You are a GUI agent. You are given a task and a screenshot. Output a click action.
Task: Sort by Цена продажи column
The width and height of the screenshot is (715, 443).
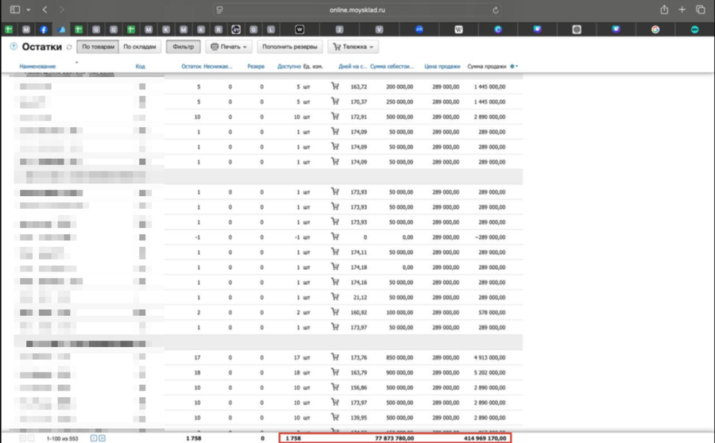[442, 67]
